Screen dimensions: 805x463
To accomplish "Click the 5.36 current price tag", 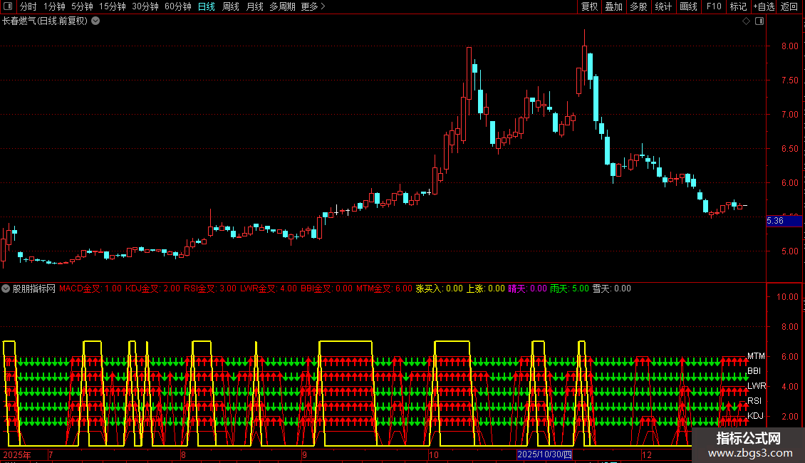I will [784, 221].
